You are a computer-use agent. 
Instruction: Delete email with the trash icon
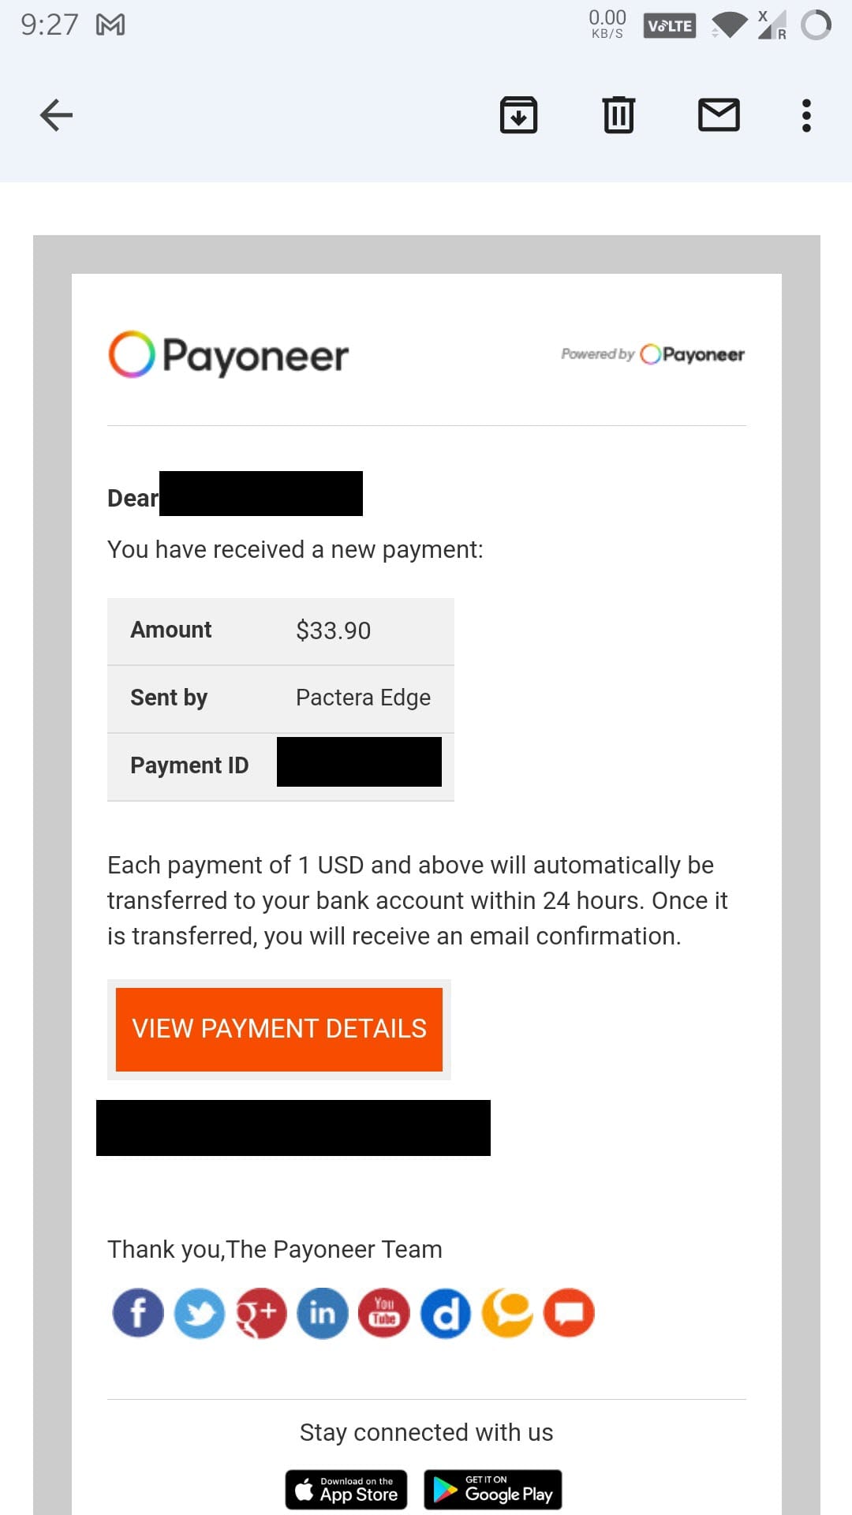pos(618,115)
